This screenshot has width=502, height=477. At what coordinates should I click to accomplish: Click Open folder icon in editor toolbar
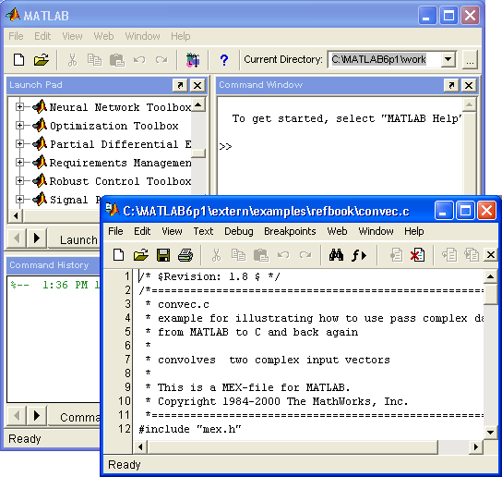click(x=141, y=255)
